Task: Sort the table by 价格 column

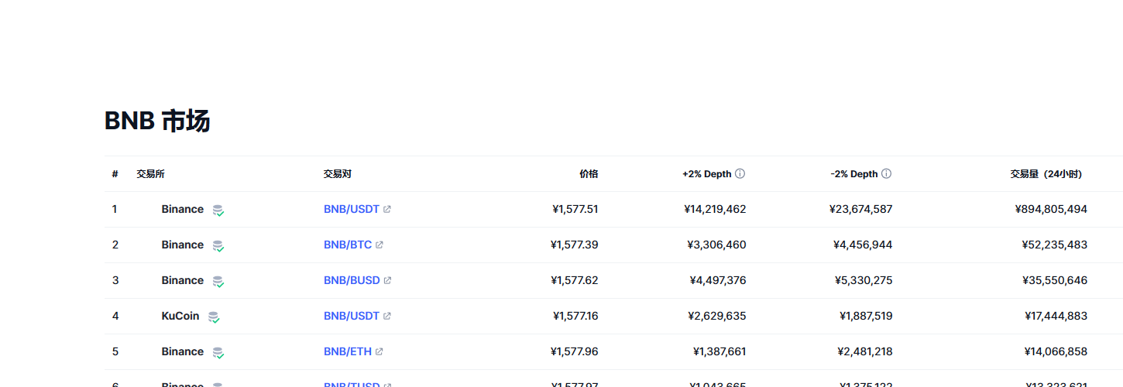Action: point(589,174)
